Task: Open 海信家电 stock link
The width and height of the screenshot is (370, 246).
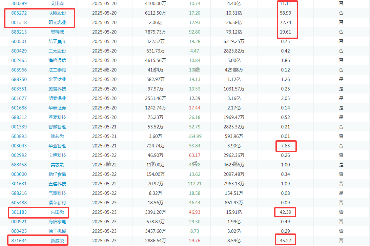Action: click(x=57, y=222)
